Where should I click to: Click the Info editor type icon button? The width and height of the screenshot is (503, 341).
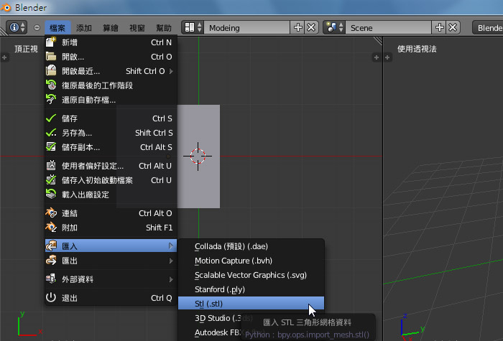point(17,27)
